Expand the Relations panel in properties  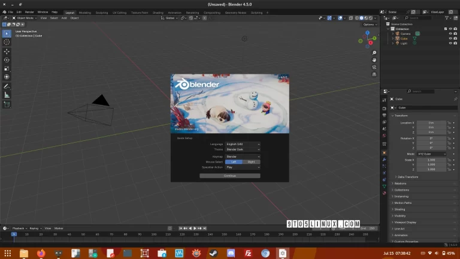point(401,183)
